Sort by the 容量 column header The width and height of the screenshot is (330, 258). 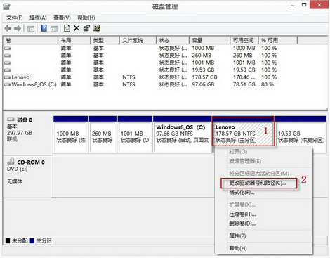(209, 40)
